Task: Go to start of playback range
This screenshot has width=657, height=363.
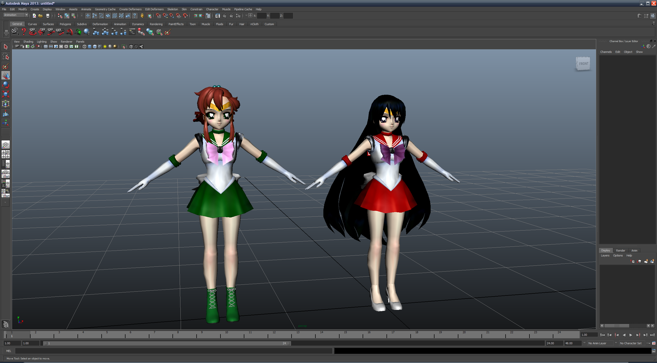Action: [602, 335]
